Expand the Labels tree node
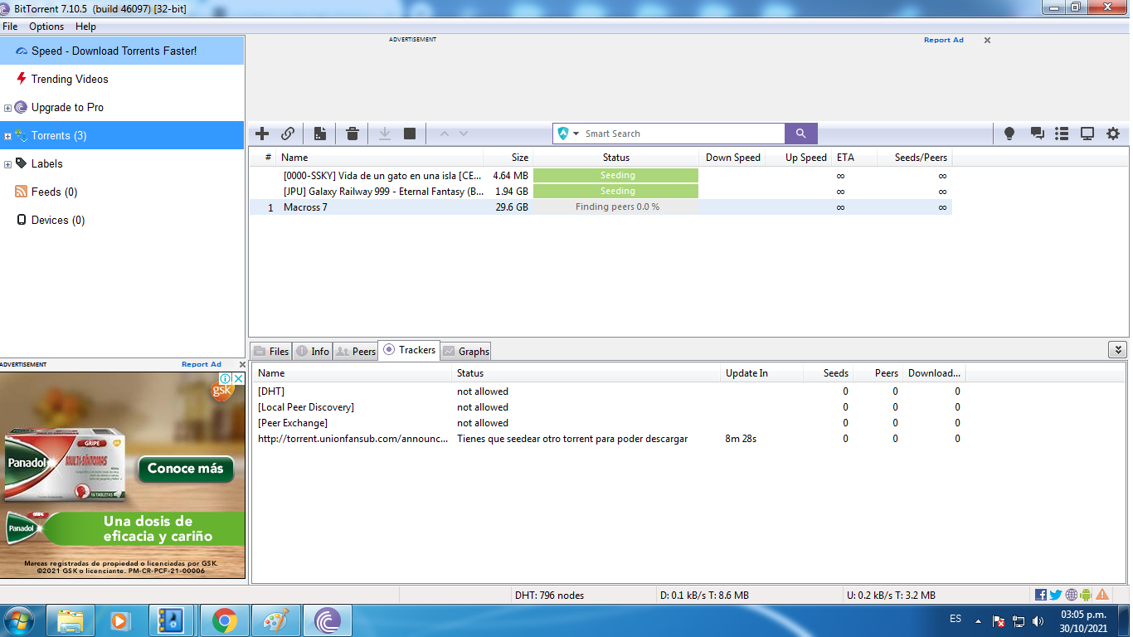This screenshot has height=637, width=1133. pos(8,164)
